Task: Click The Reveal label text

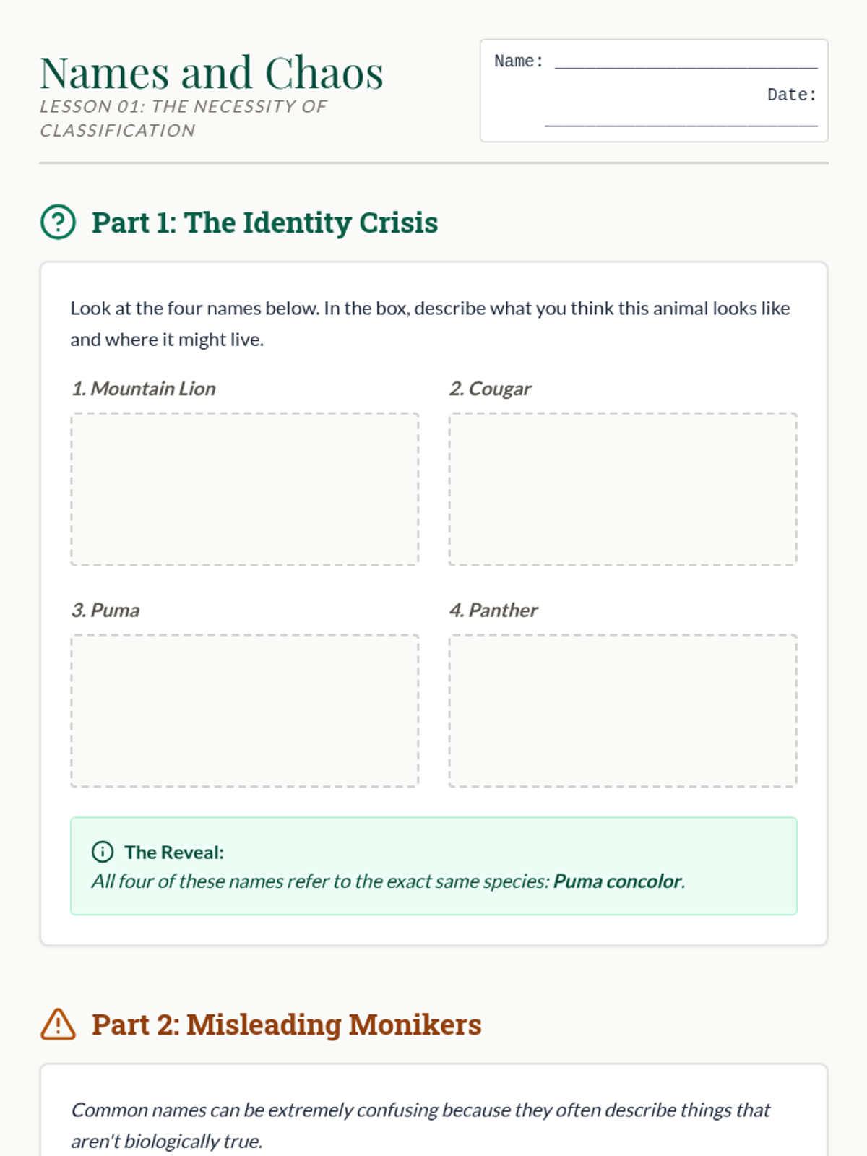Action: tap(174, 853)
